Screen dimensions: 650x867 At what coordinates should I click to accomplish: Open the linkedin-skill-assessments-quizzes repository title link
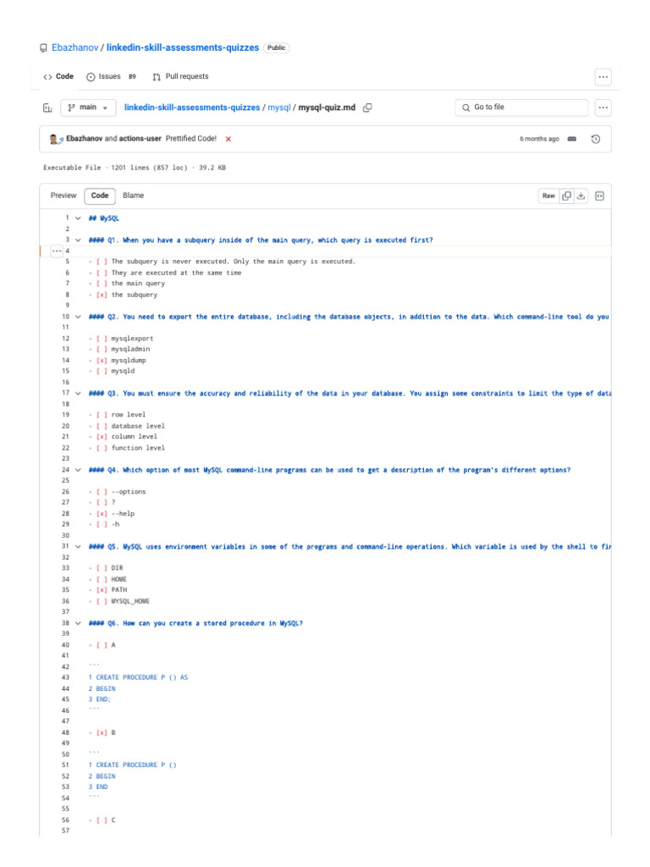coord(183,48)
